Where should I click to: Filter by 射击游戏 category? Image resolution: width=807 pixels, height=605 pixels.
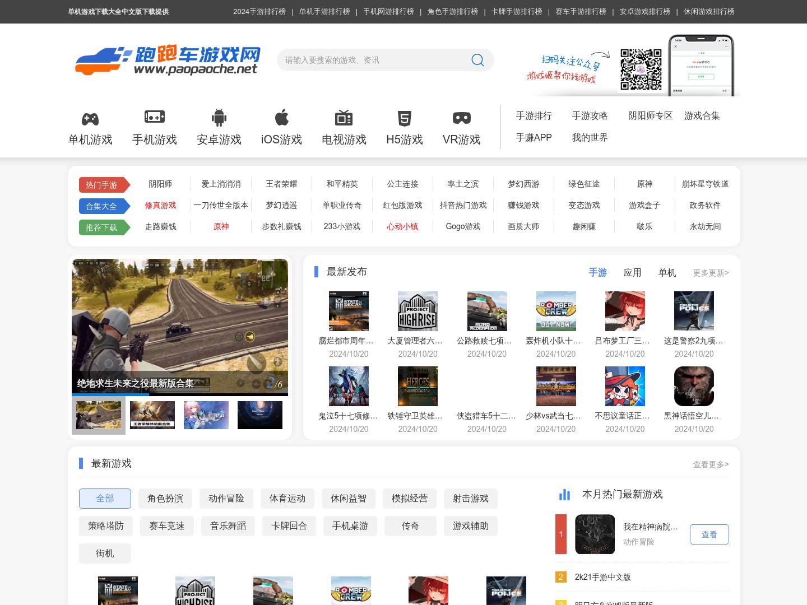471,499
